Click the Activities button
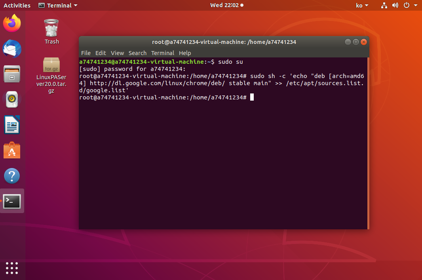 tap(17, 6)
